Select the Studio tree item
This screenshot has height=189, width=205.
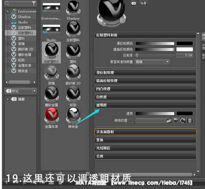(23, 22)
